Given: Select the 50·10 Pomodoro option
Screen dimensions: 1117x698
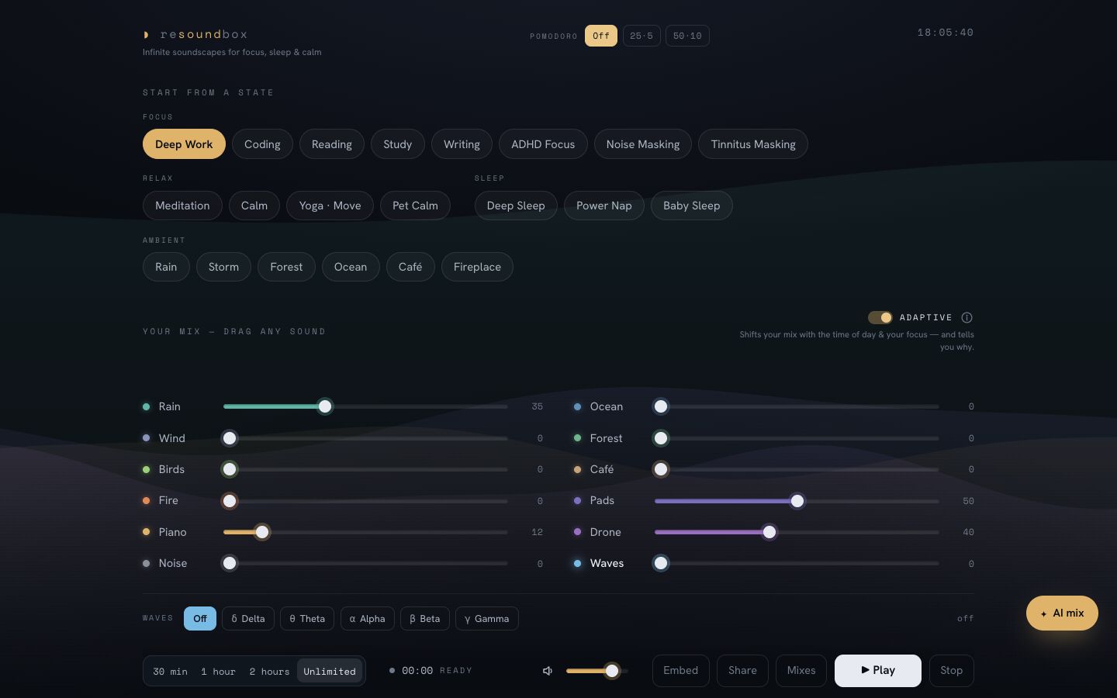Looking at the screenshot, I should 687,36.
